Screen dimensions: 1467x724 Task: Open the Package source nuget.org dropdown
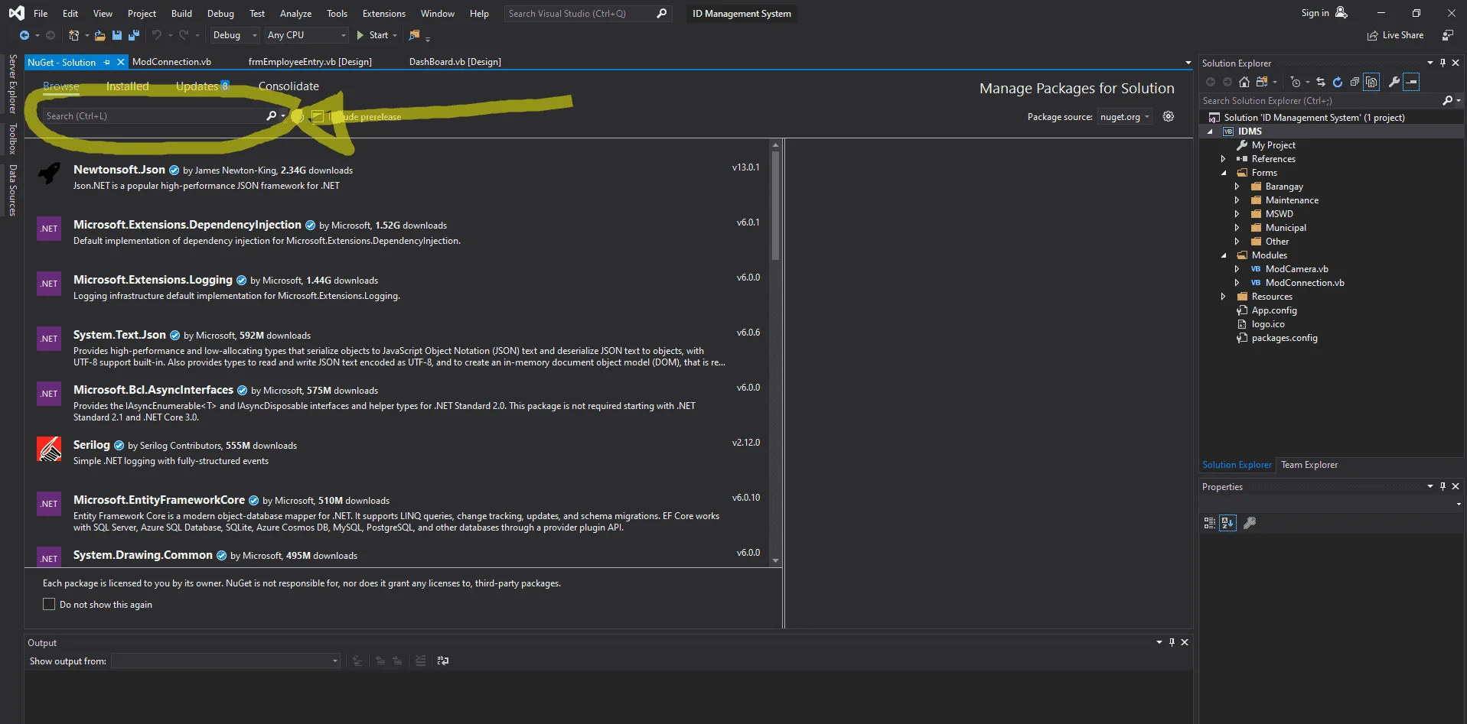[x=1124, y=117]
